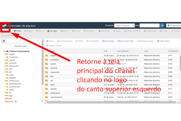Select the .spamassassin row in file list
181x121 pixels.
[x=112, y=97]
